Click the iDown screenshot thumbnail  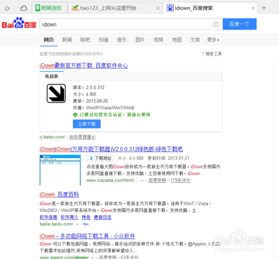[60, 170]
